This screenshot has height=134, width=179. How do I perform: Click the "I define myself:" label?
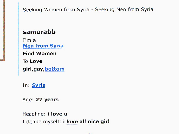coord(42,121)
